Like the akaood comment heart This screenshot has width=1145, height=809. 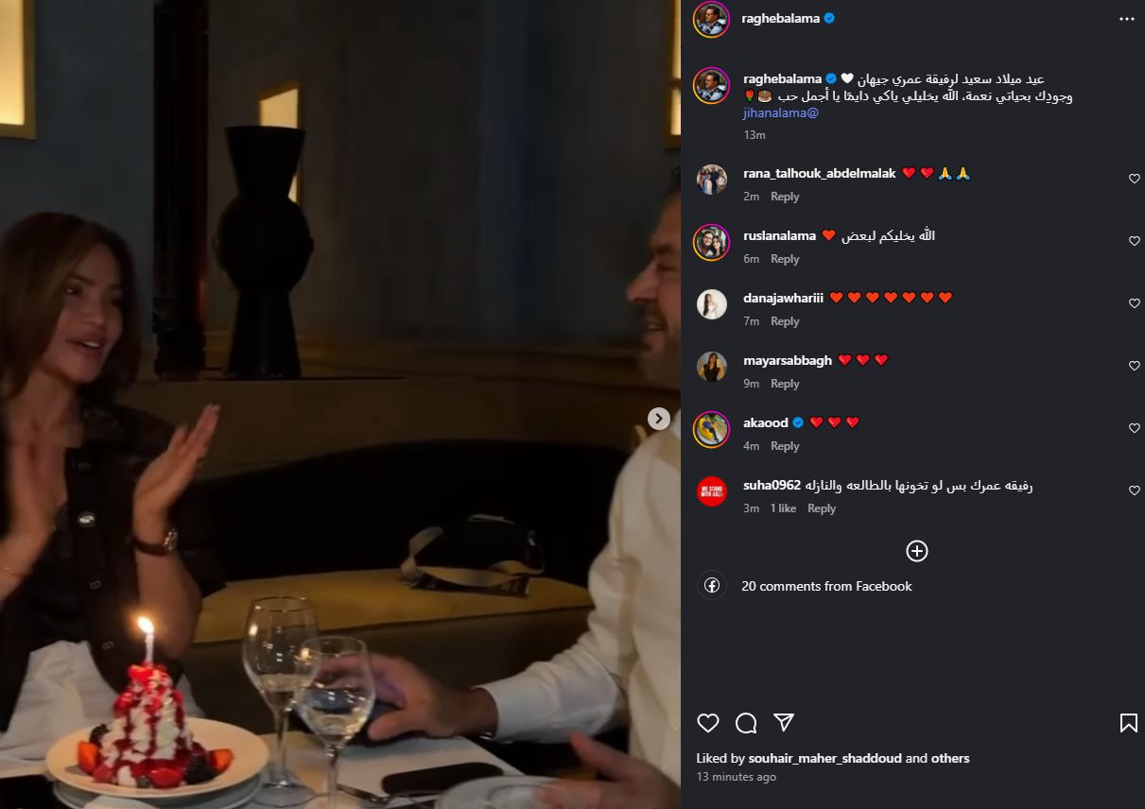pyautogui.click(x=1135, y=428)
